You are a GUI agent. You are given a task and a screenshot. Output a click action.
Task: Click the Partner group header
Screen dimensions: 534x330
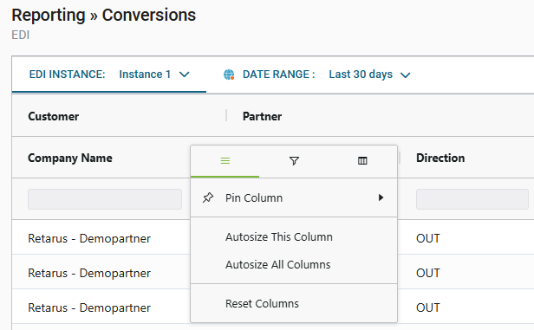pyautogui.click(x=262, y=116)
